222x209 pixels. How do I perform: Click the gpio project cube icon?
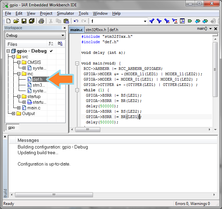[13, 51]
